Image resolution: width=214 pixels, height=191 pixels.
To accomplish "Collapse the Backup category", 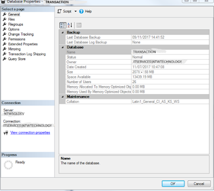I will (63, 32).
